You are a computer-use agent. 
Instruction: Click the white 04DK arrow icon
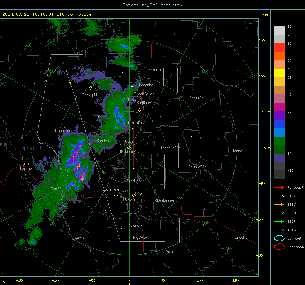pos(279,196)
